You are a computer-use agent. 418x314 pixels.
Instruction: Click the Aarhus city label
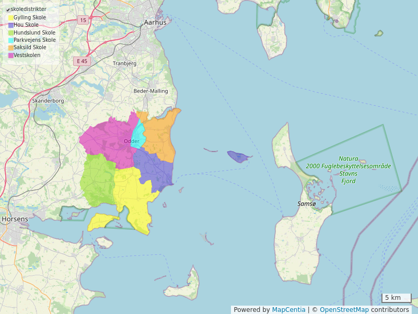(155, 23)
